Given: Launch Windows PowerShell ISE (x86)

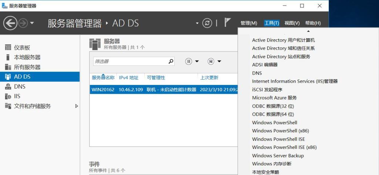Looking at the screenshot, I should pos(284,147).
